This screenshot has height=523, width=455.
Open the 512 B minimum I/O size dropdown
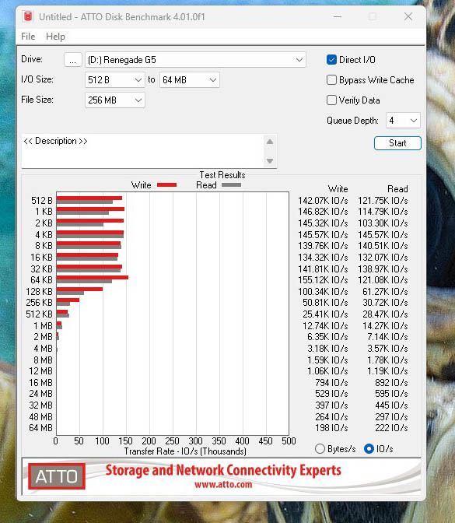point(114,80)
